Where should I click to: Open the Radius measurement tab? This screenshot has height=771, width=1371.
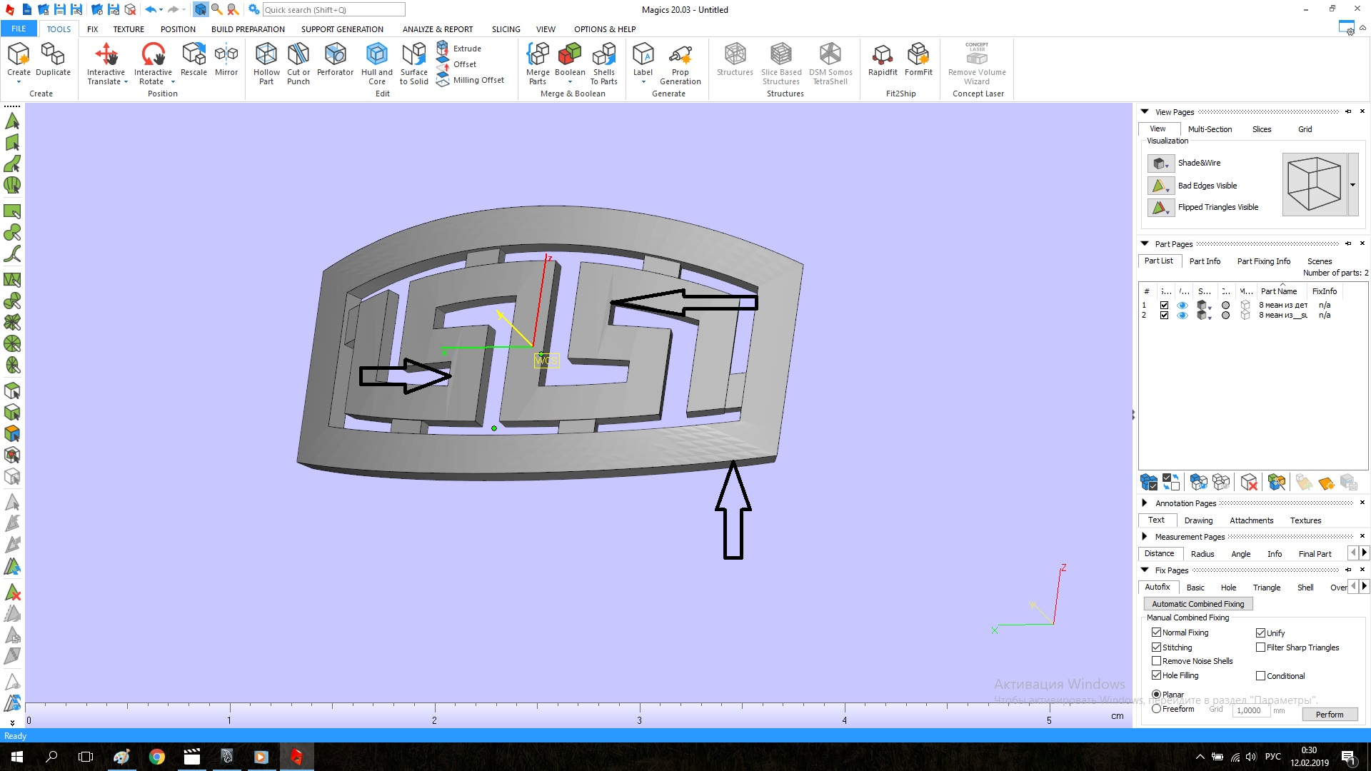click(1202, 554)
